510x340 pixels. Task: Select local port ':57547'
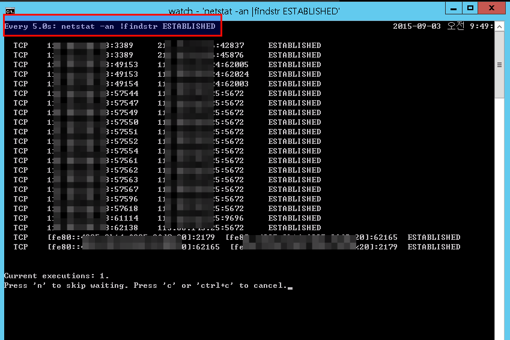pyautogui.click(x=124, y=103)
